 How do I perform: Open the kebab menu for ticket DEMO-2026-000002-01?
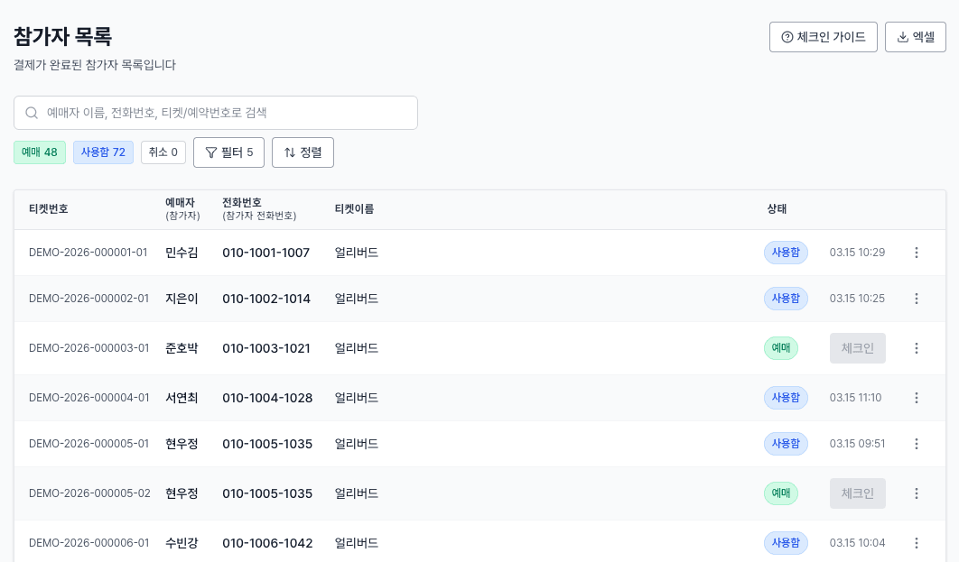click(917, 299)
